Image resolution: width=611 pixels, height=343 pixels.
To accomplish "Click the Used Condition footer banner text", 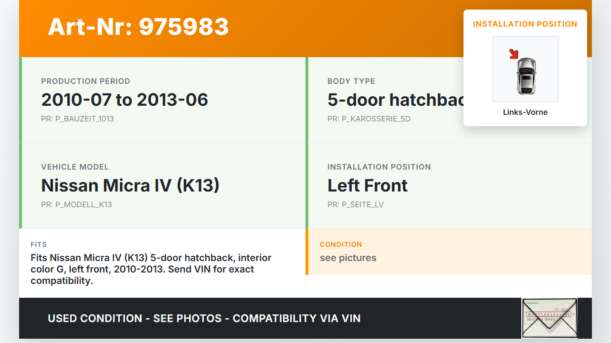I will point(204,318).
